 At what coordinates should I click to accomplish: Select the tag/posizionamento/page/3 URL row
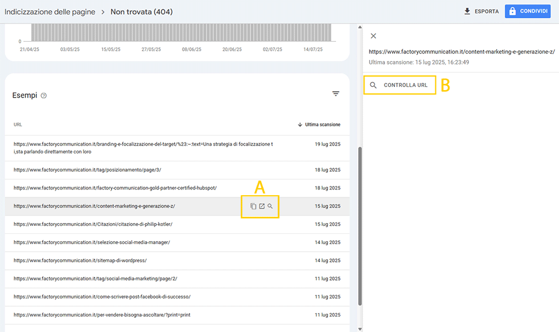click(x=177, y=170)
